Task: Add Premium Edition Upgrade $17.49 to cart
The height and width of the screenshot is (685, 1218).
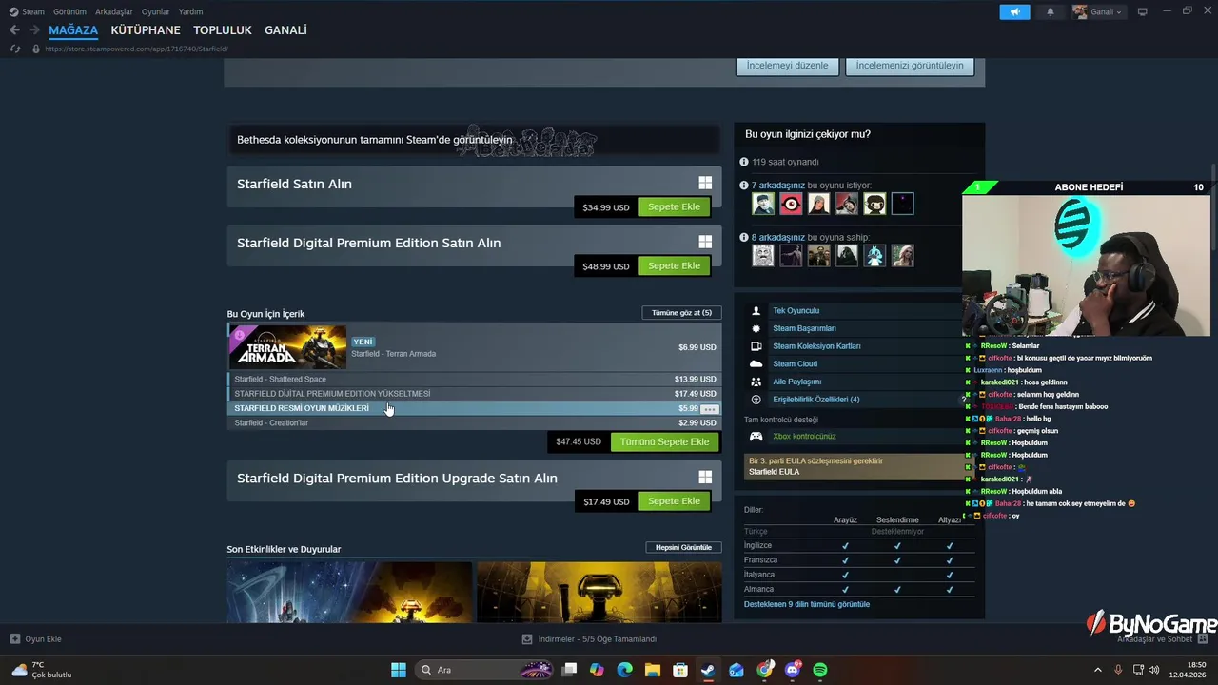Action: [674, 501]
